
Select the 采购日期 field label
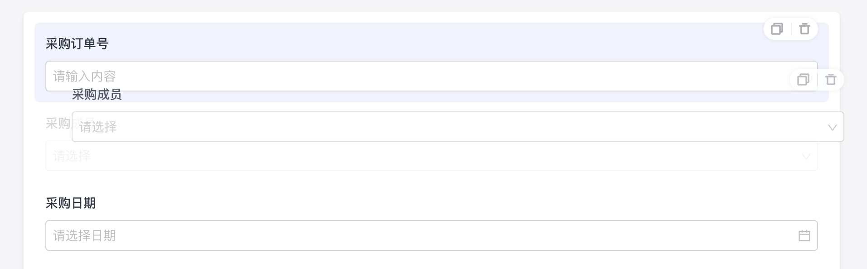pyautogui.click(x=71, y=203)
